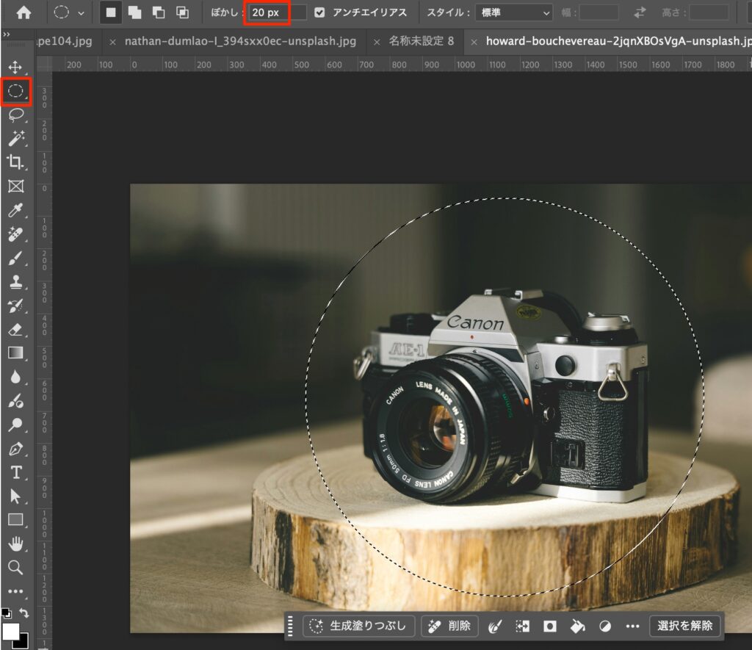Click the 選択を解除 button
The image size is (752, 650).
click(x=684, y=626)
